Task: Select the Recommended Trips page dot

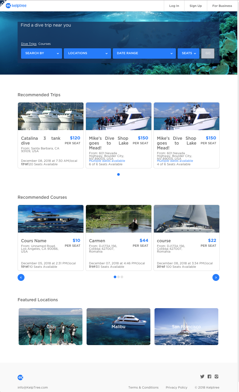Action: click(118, 175)
